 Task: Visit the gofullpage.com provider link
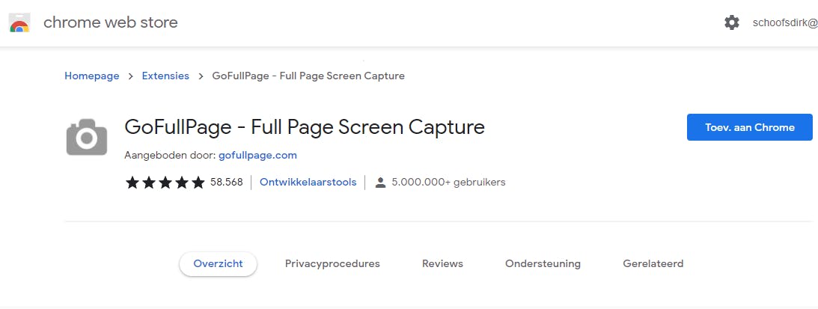point(257,155)
